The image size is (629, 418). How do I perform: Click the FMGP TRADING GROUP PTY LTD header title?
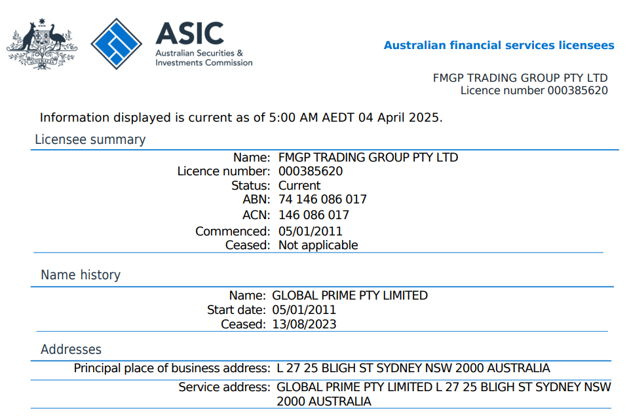pos(520,78)
